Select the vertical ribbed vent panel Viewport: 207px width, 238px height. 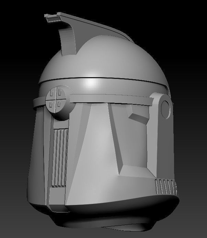(x=60, y=158)
